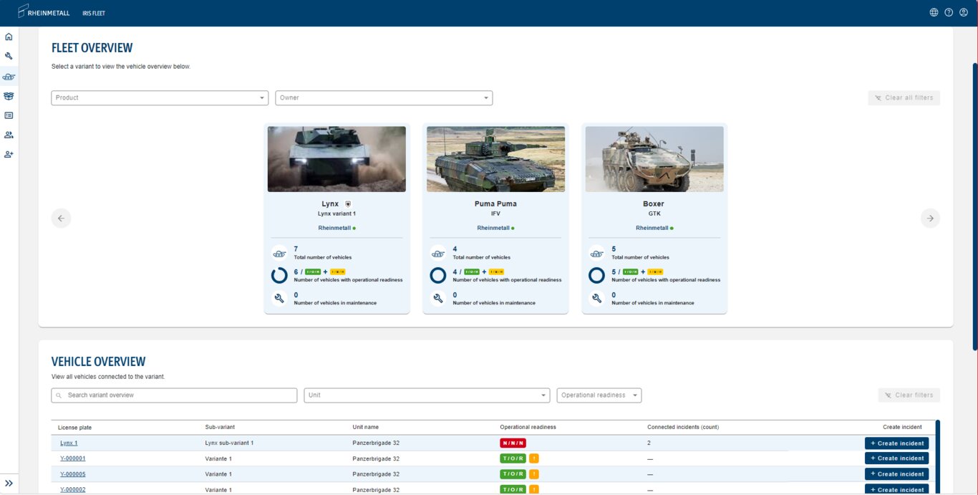Open the Operational readiness dropdown

coord(599,395)
